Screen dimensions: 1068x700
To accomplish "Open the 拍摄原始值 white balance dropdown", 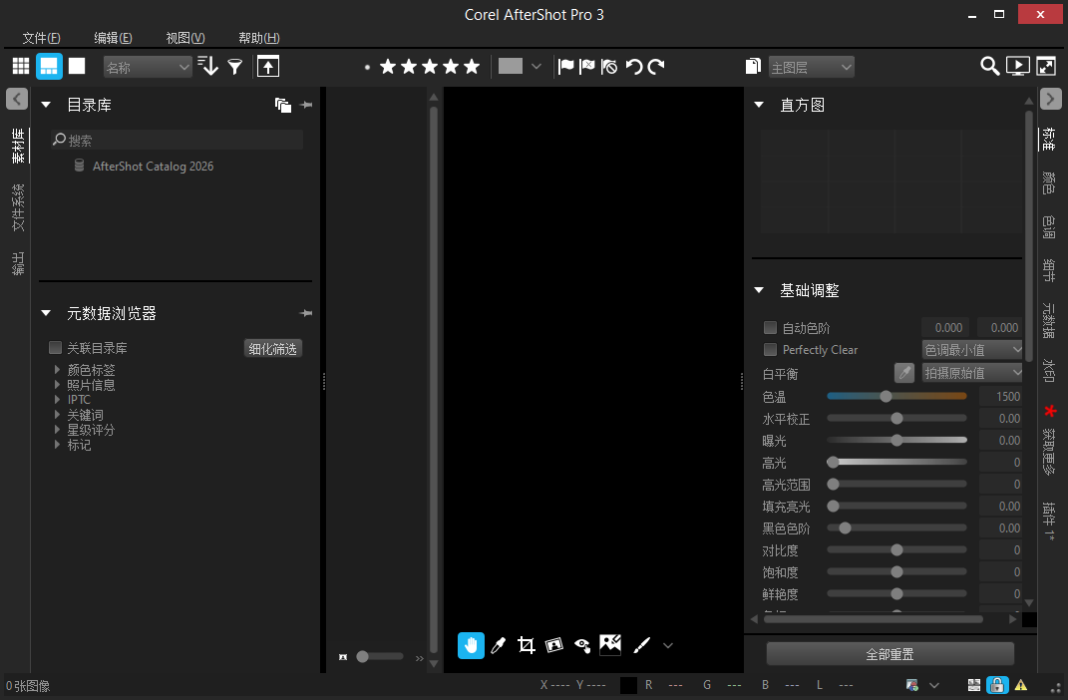I will [972, 373].
